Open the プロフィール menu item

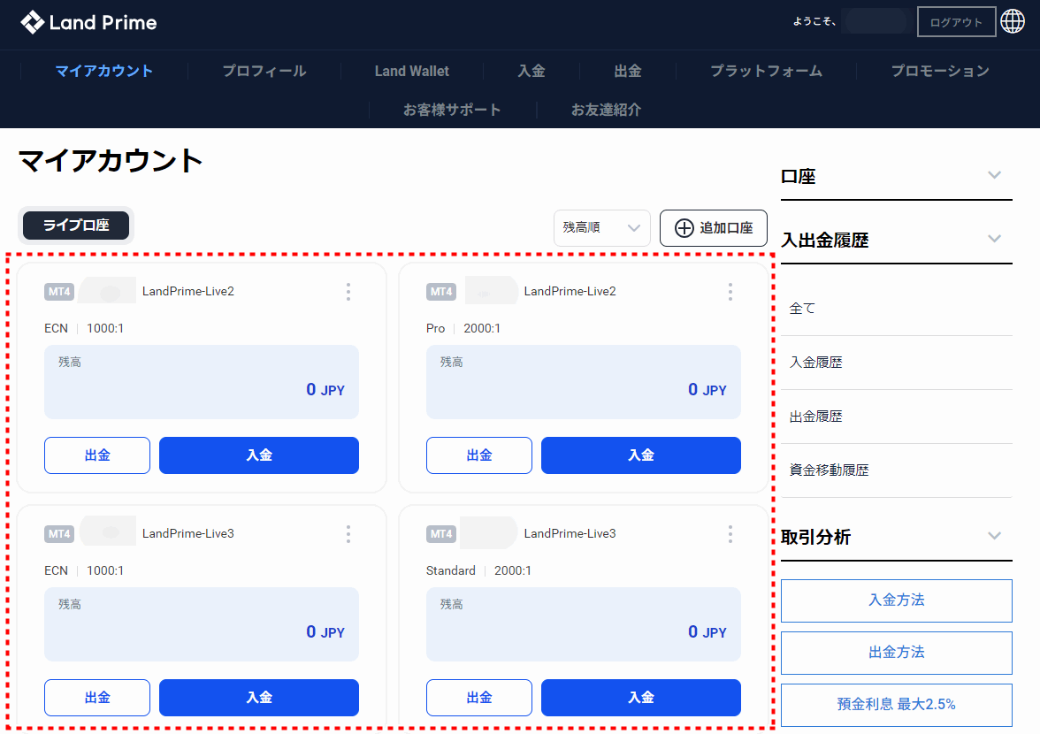click(264, 71)
